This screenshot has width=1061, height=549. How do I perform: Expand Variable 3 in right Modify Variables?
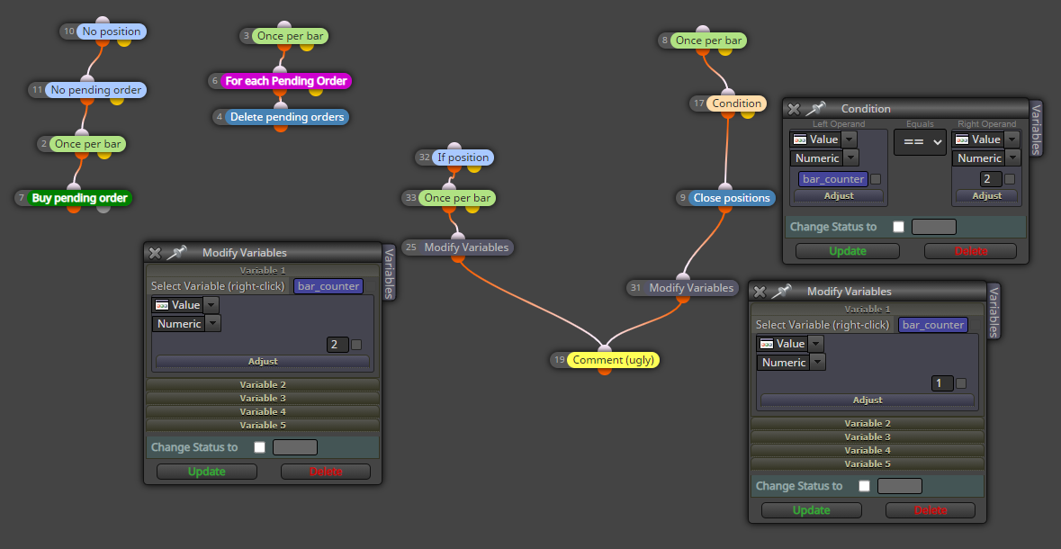tap(868, 436)
